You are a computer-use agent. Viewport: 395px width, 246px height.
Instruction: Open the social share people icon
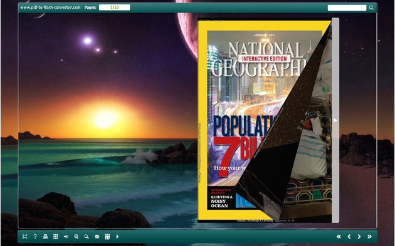pos(107,237)
